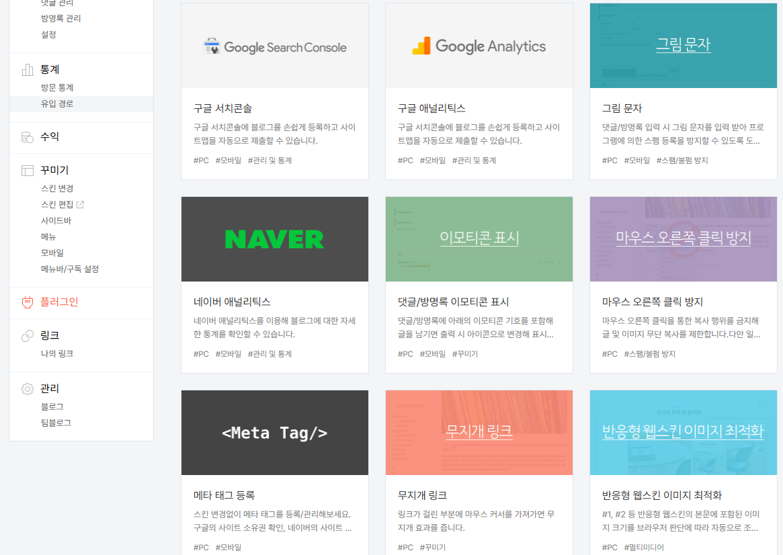Click the external link icon beside 스킨 편집
This screenshot has height=555, width=783.
[x=80, y=205]
